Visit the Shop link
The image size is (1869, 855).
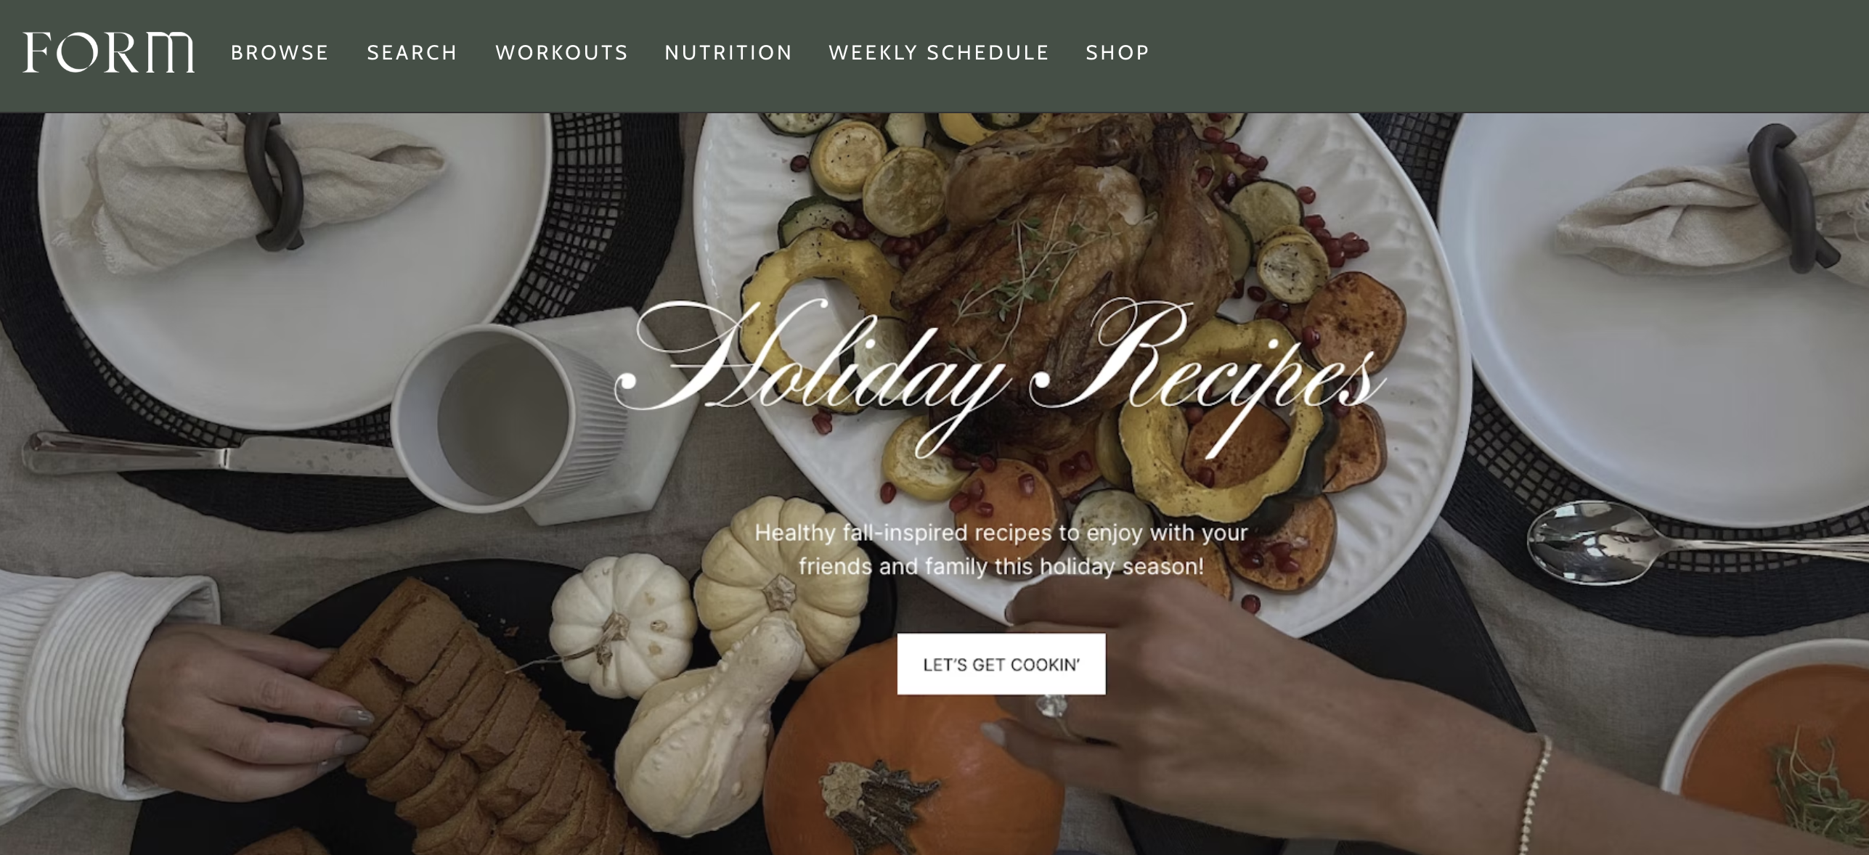pyautogui.click(x=1117, y=53)
